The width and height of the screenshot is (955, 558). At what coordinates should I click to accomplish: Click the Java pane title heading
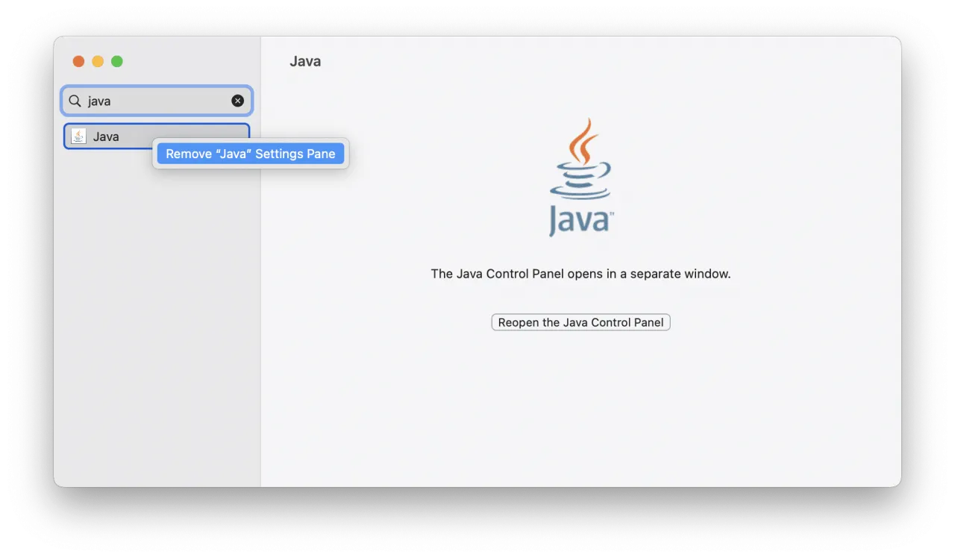305,61
